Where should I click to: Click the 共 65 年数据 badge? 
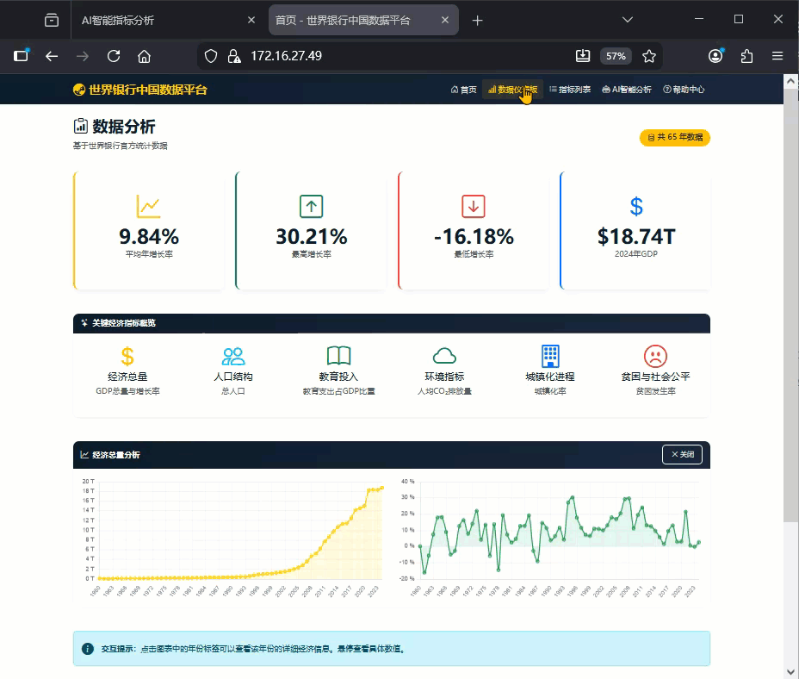(675, 137)
